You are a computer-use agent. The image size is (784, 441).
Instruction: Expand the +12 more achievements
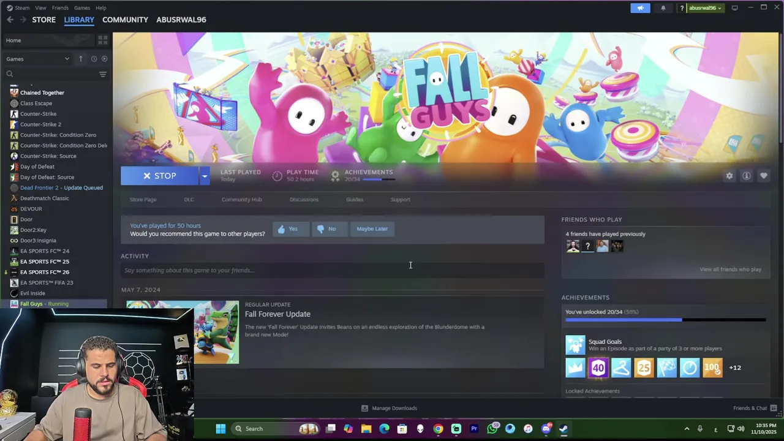pyautogui.click(x=735, y=367)
